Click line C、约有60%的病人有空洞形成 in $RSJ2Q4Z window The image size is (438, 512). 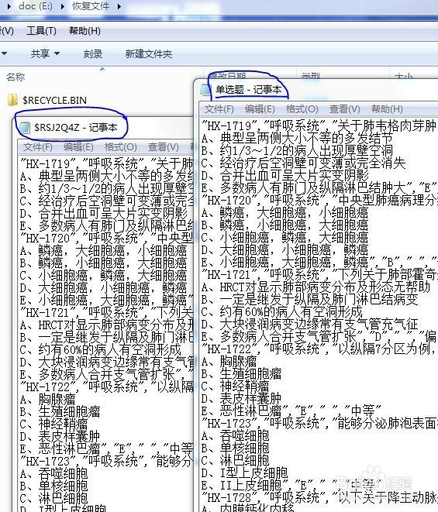click(x=100, y=349)
